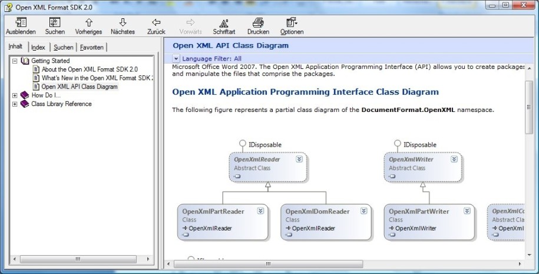The width and height of the screenshot is (539, 274).
Task: Open the Optionen toolbar menu
Action: click(x=292, y=23)
